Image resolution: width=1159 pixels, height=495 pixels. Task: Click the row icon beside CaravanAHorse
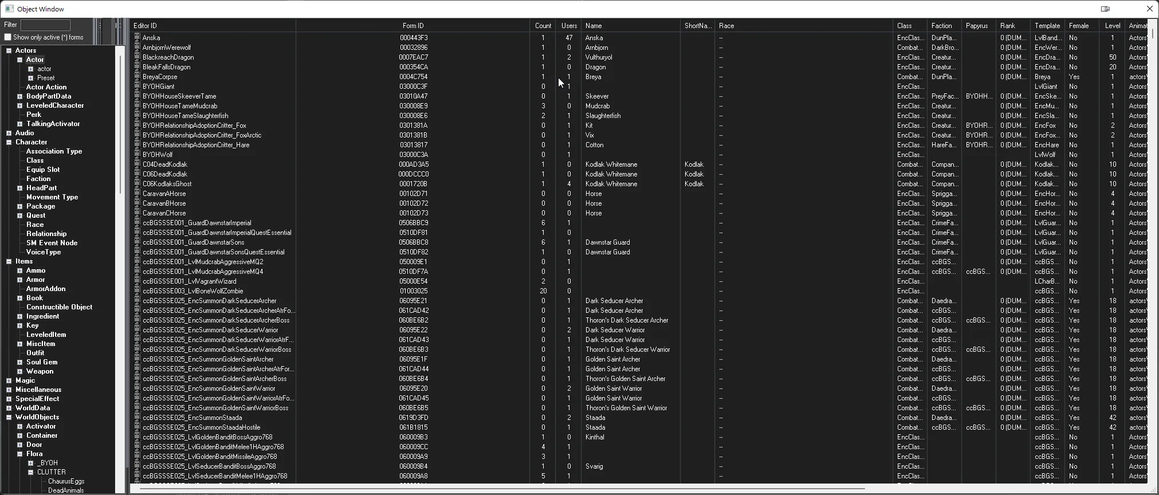[x=137, y=193]
